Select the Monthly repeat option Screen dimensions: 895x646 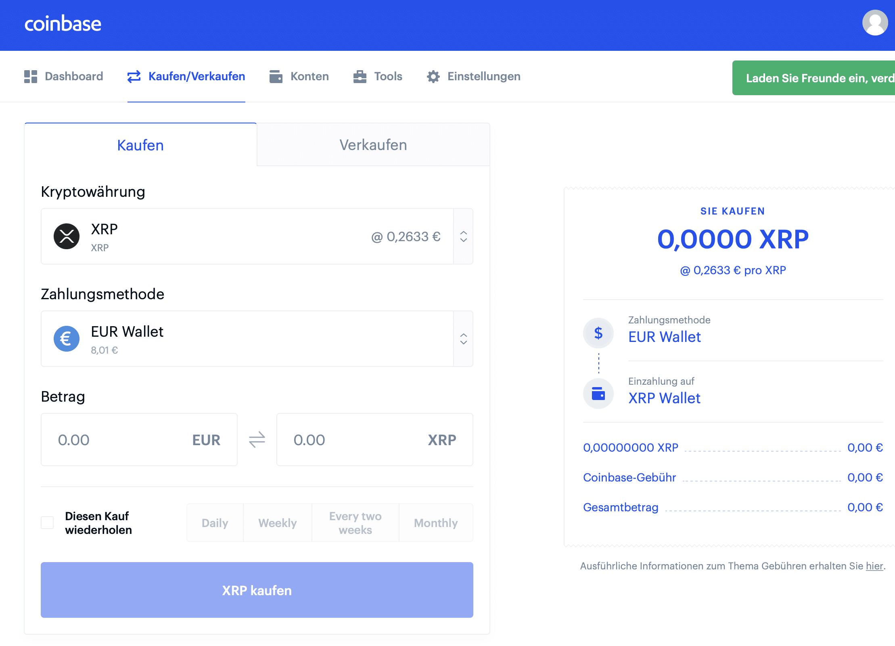point(436,523)
